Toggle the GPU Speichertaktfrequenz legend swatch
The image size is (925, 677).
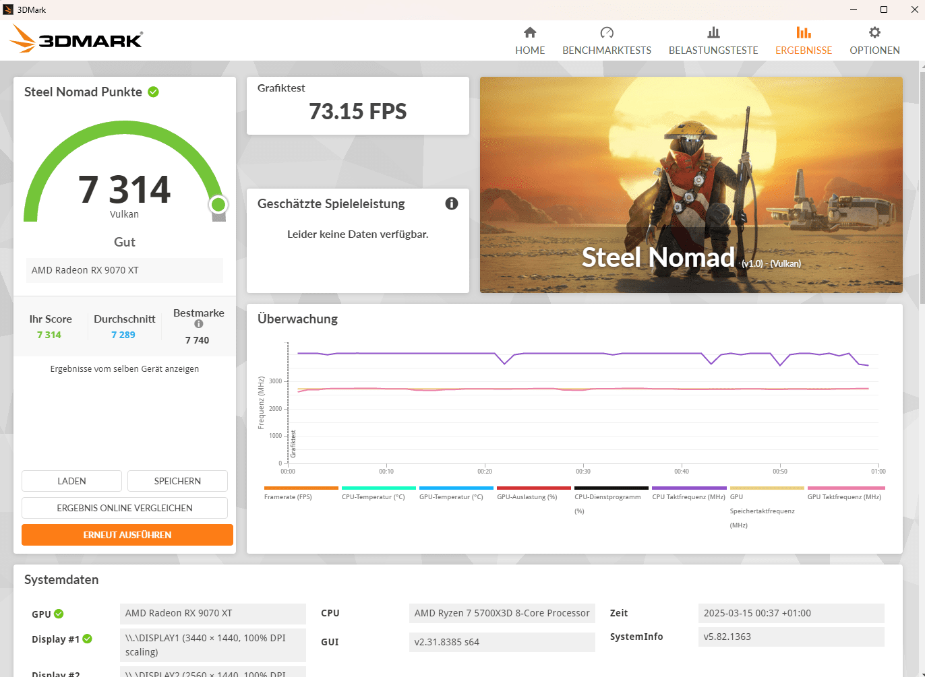click(767, 488)
